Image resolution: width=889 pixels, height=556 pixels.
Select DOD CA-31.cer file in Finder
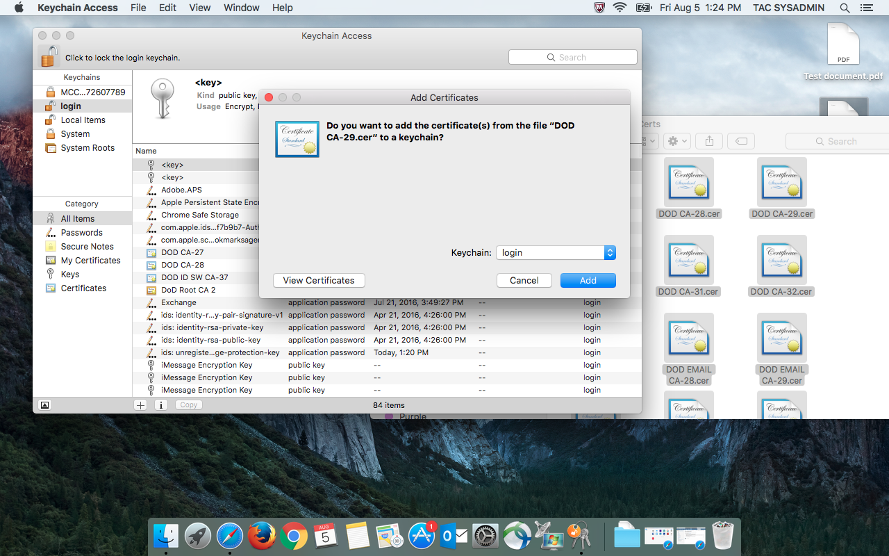click(x=688, y=266)
